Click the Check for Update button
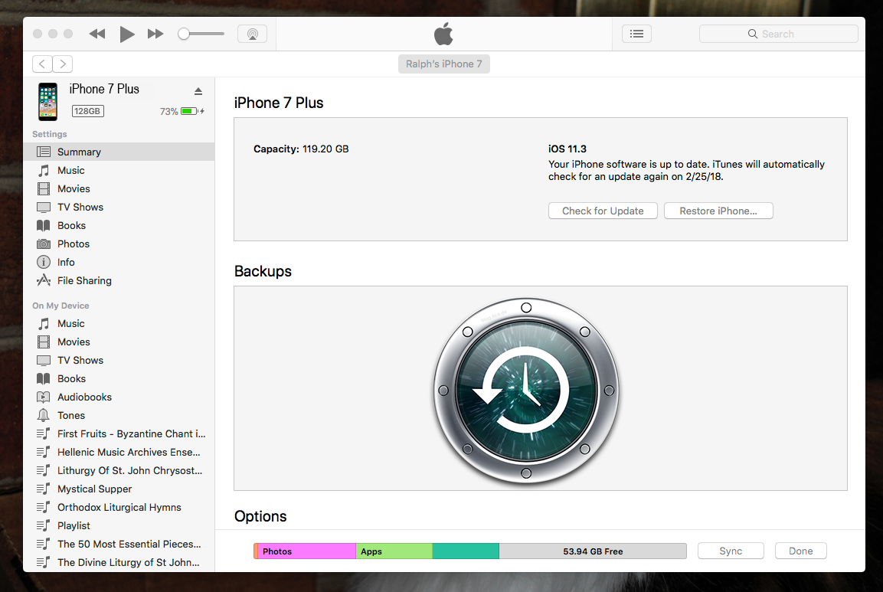 (603, 211)
